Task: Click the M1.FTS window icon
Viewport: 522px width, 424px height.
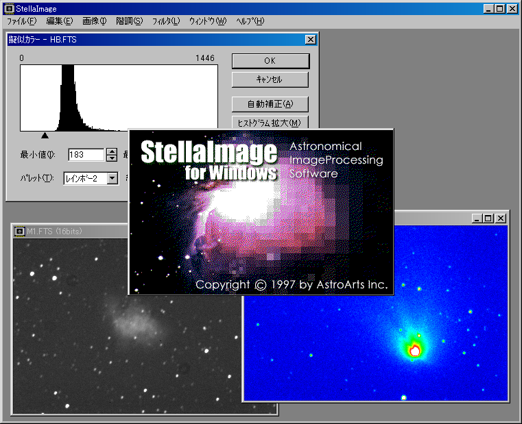Action: [x=20, y=231]
